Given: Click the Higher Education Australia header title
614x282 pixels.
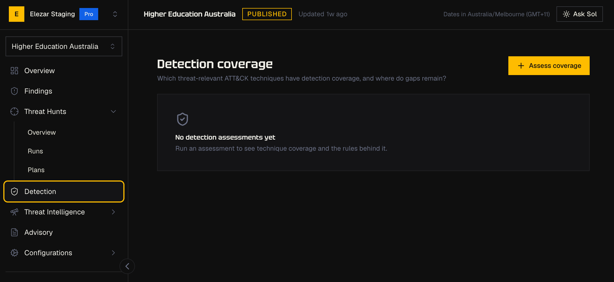Looking at the screenshot, I should coord(190,14).
